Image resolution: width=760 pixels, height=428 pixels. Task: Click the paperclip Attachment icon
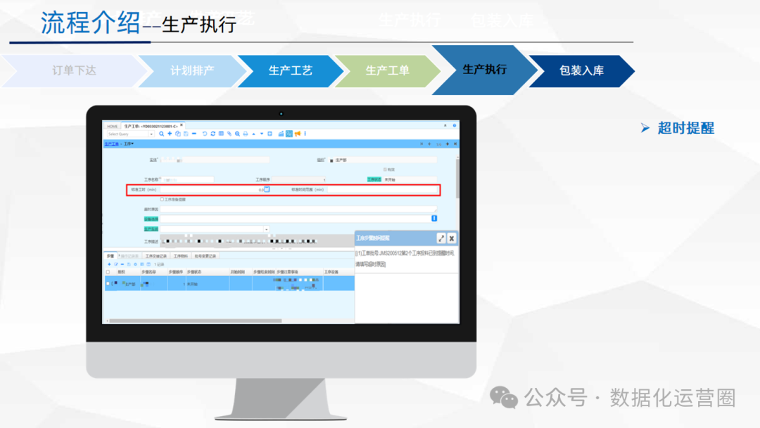click(x=229, y=134)
